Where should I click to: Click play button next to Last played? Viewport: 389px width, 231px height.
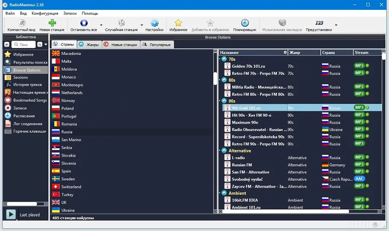[x=11, y=214]
